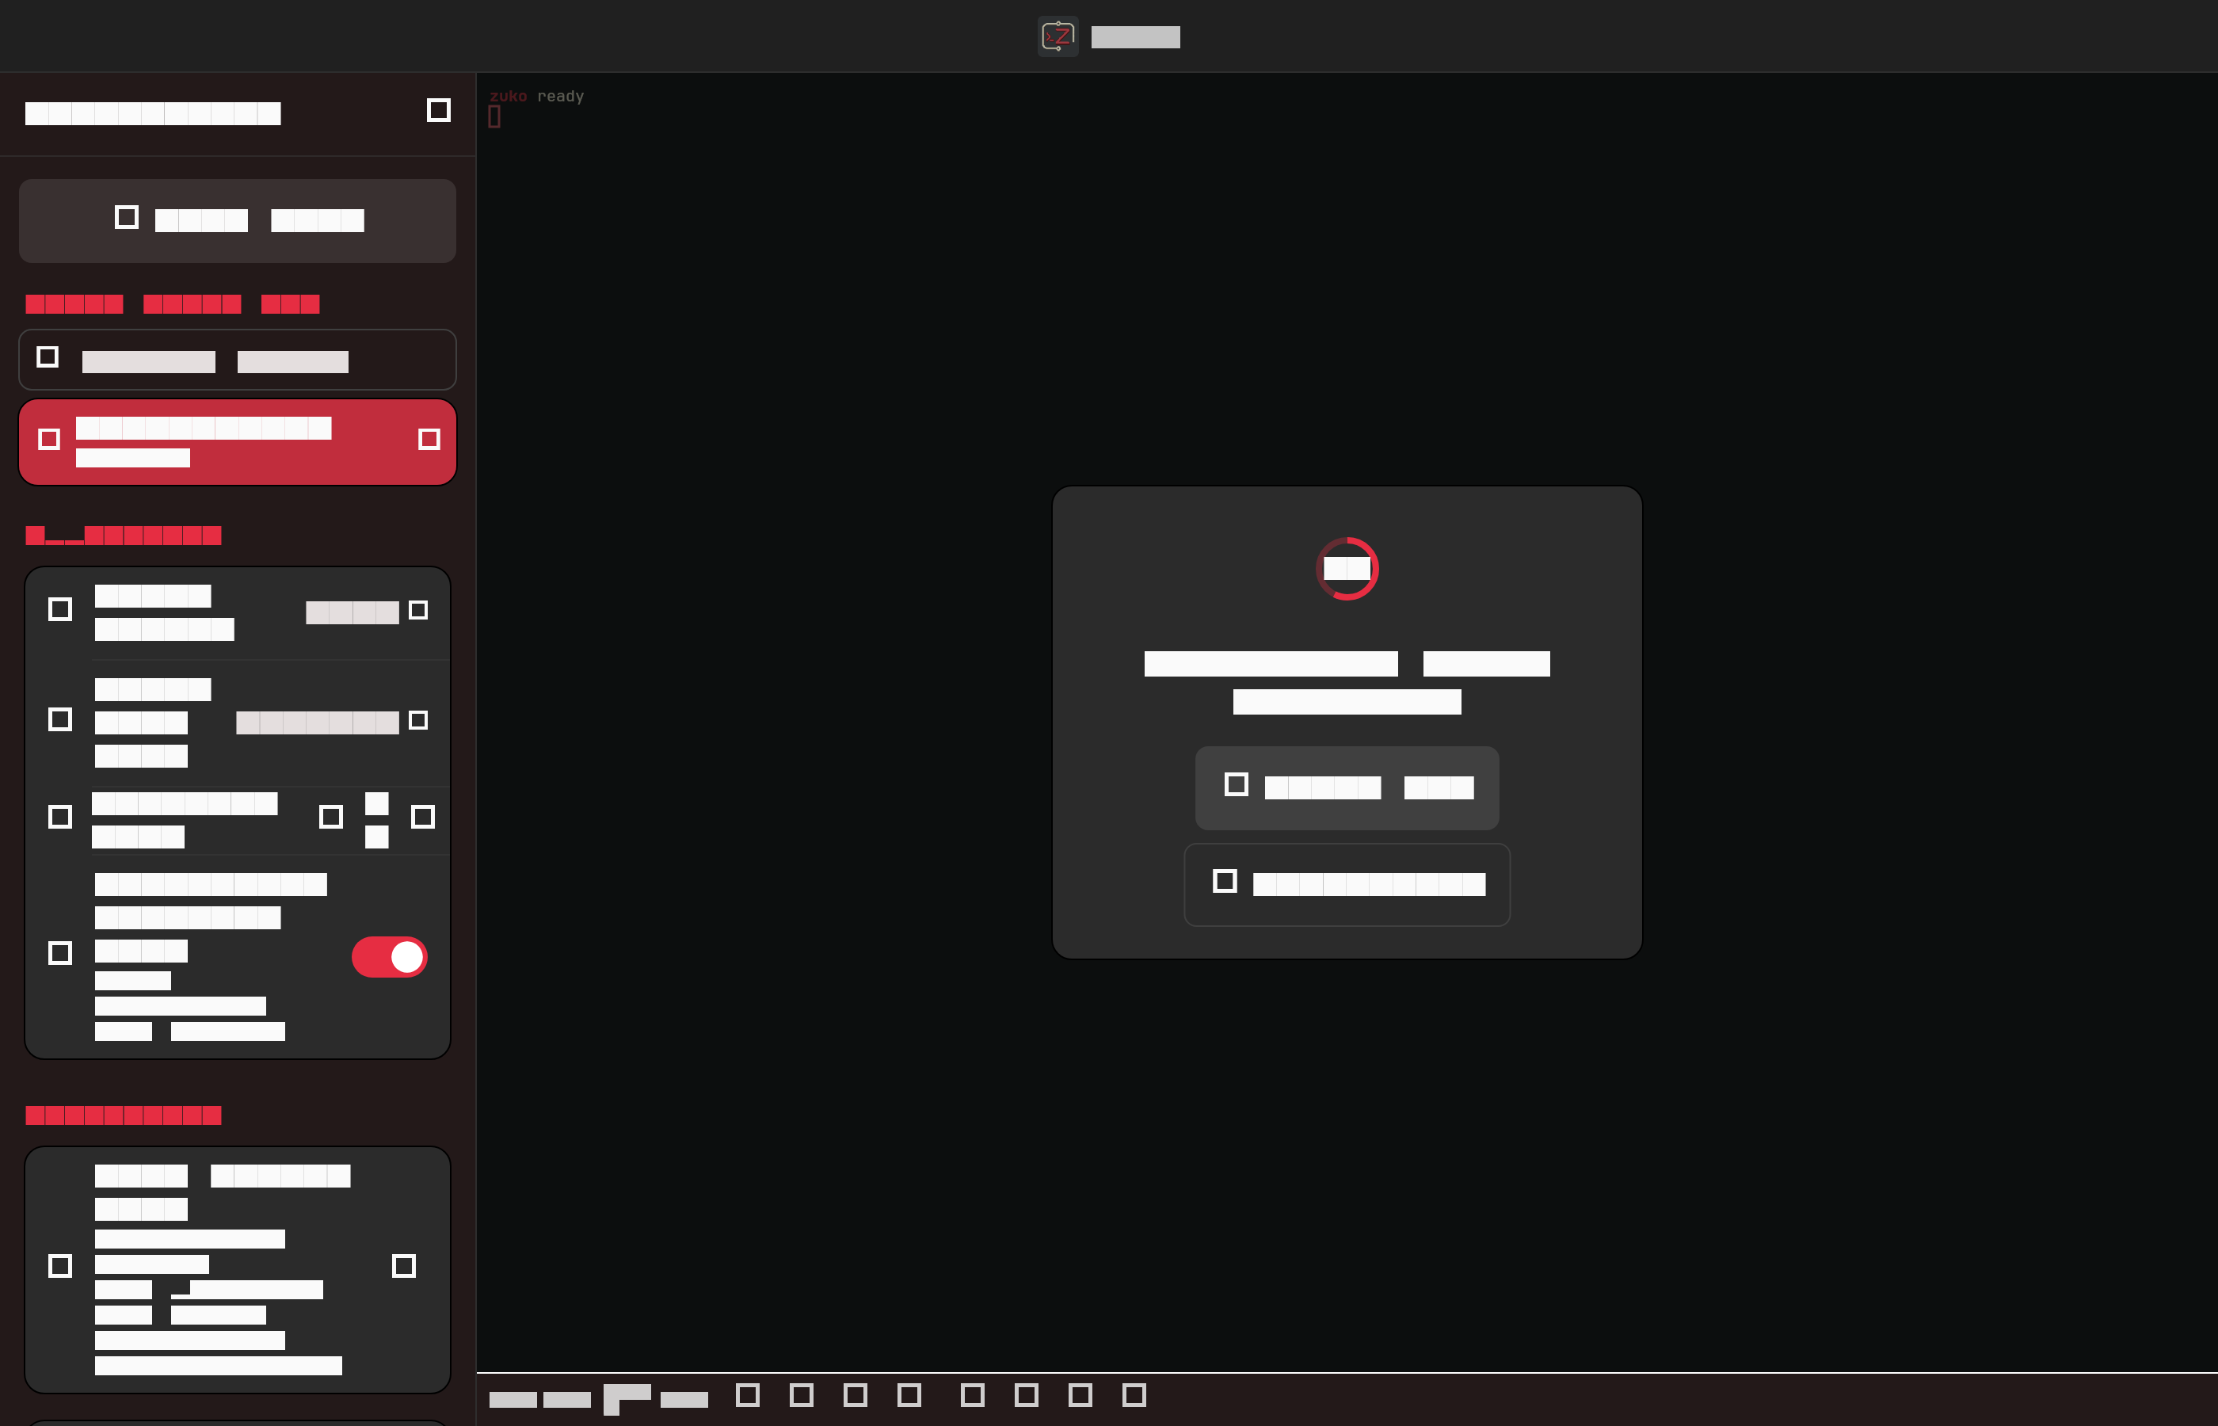This screenshot has height=1426, width=2218.
Task: Click the filled gray button in the center dialog
Action: point(1347,787)
